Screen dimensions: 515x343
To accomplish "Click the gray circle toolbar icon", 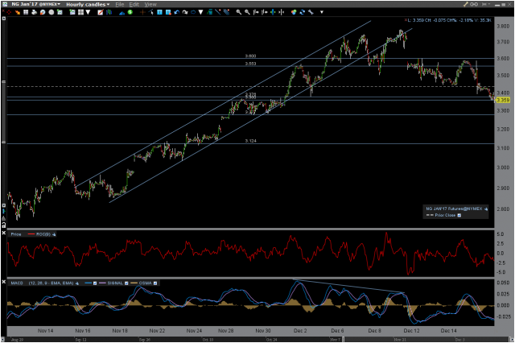I will [x=51, y=12].
